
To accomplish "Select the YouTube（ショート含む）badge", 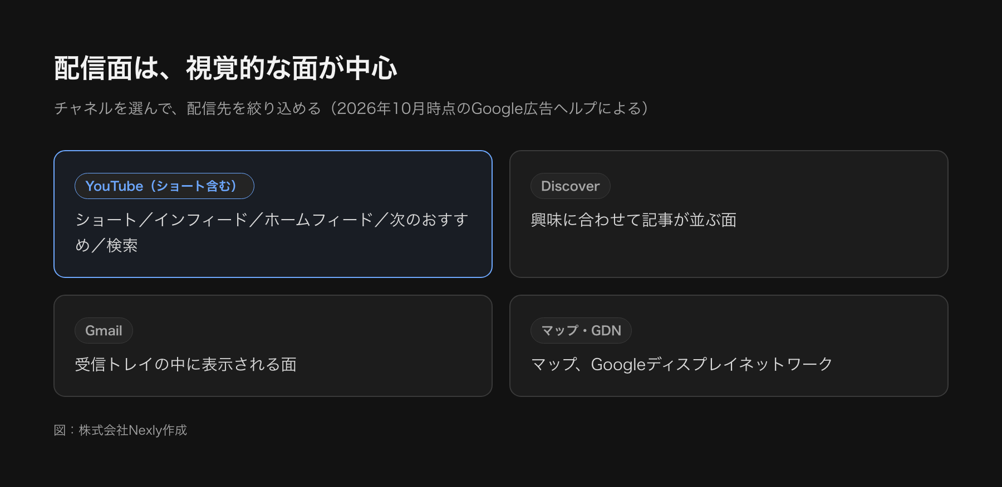I will click(x=164, y=186).
